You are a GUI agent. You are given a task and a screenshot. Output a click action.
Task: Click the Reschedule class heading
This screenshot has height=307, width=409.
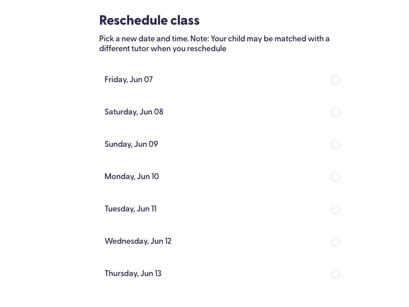click(149, 21)
